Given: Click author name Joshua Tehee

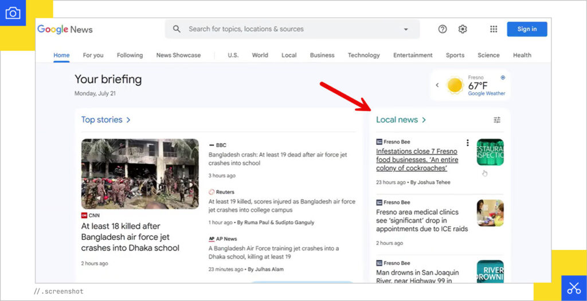Looking at the screenshot, I should [433, 183].
